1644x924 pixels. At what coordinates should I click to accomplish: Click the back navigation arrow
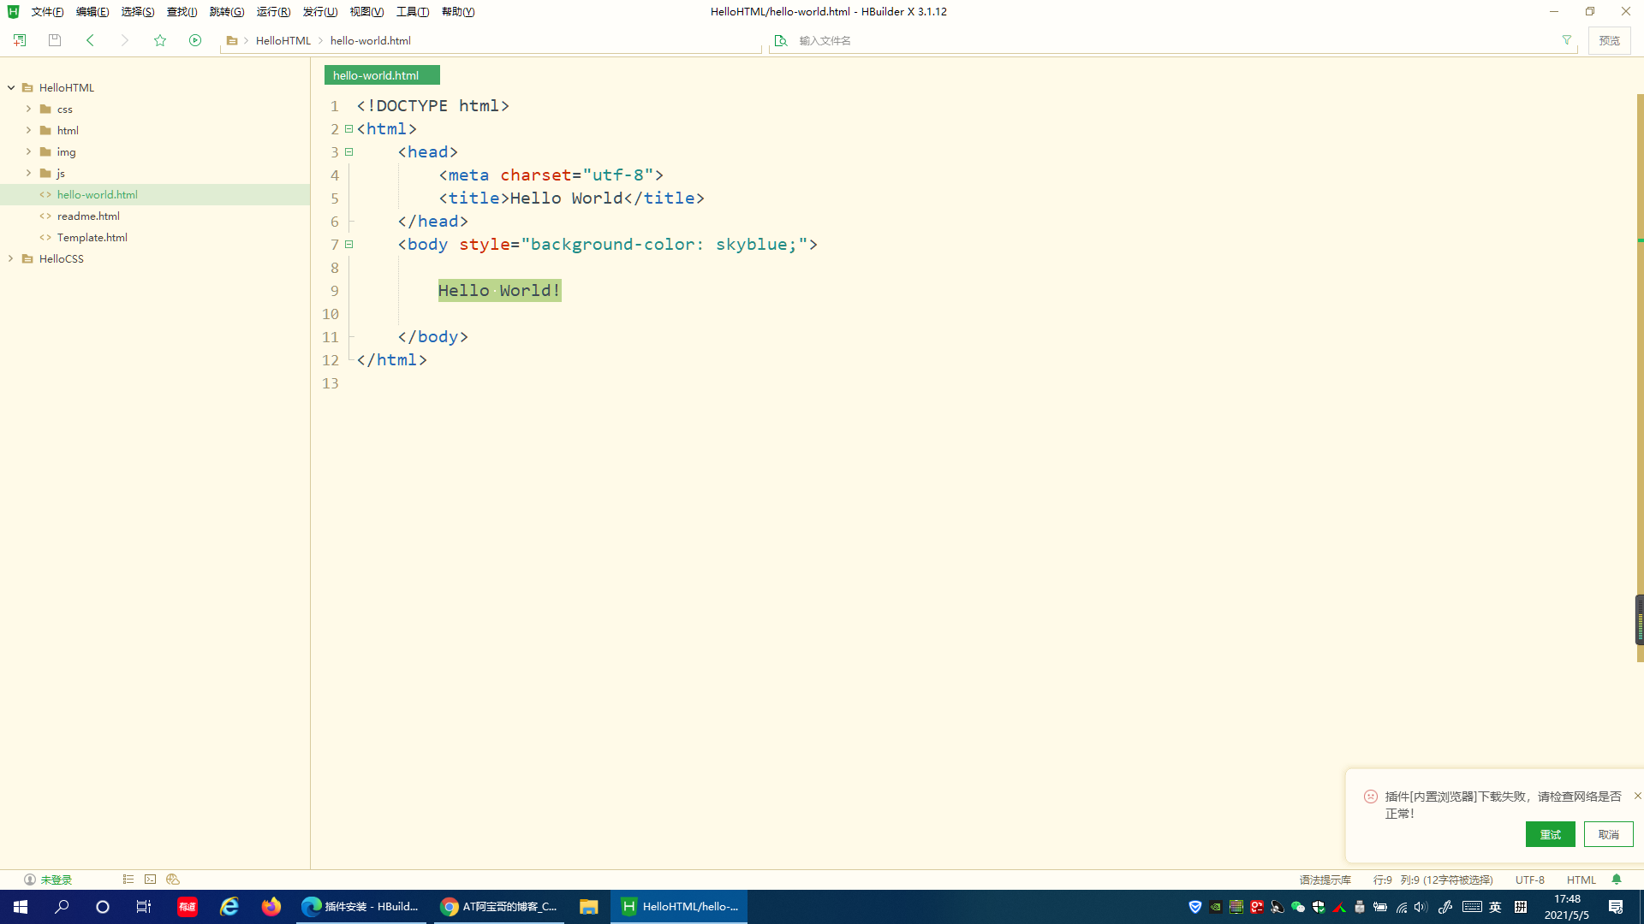tap(90, 39)
